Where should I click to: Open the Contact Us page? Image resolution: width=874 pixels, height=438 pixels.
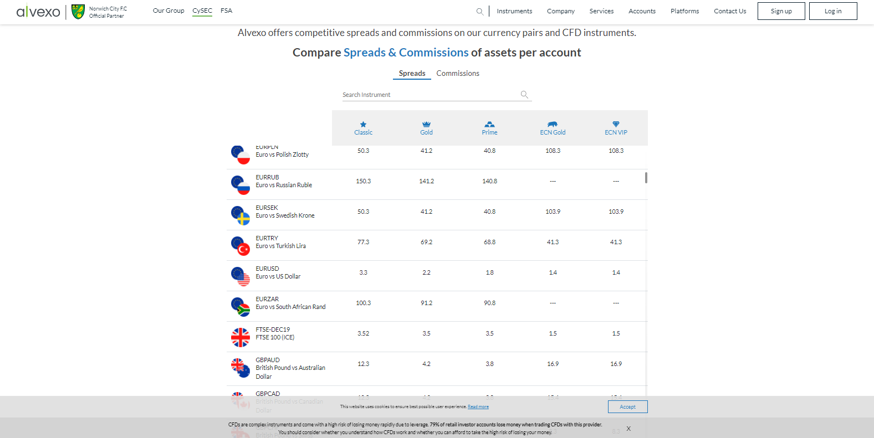click(730, 11)
